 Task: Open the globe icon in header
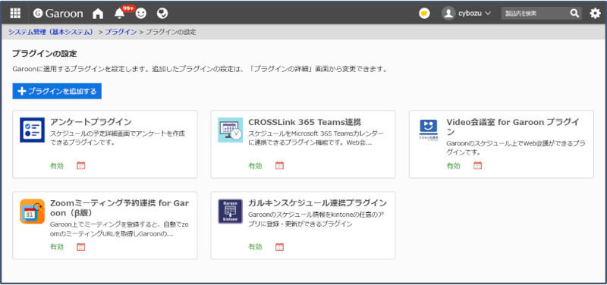[162, 14]
